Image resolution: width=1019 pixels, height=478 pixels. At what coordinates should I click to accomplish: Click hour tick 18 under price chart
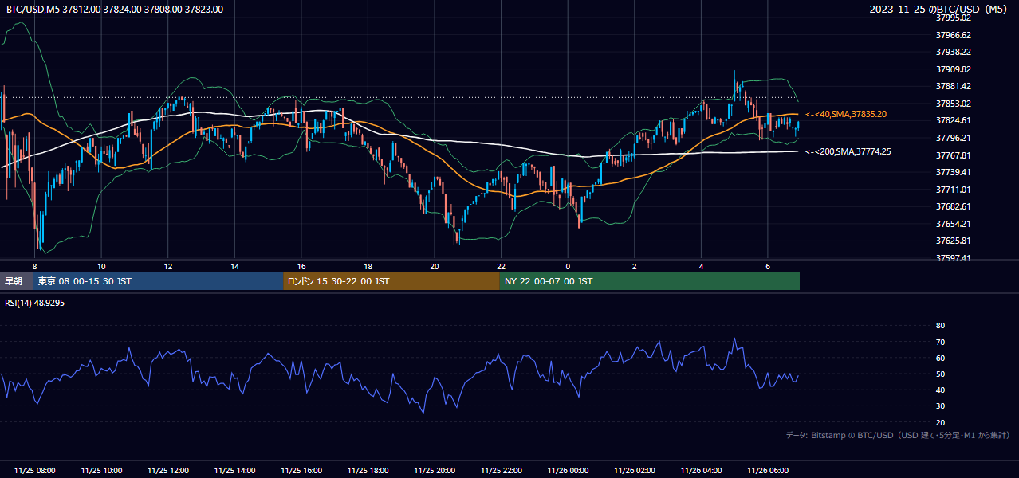pyautogui.click(x=368, y=266)
